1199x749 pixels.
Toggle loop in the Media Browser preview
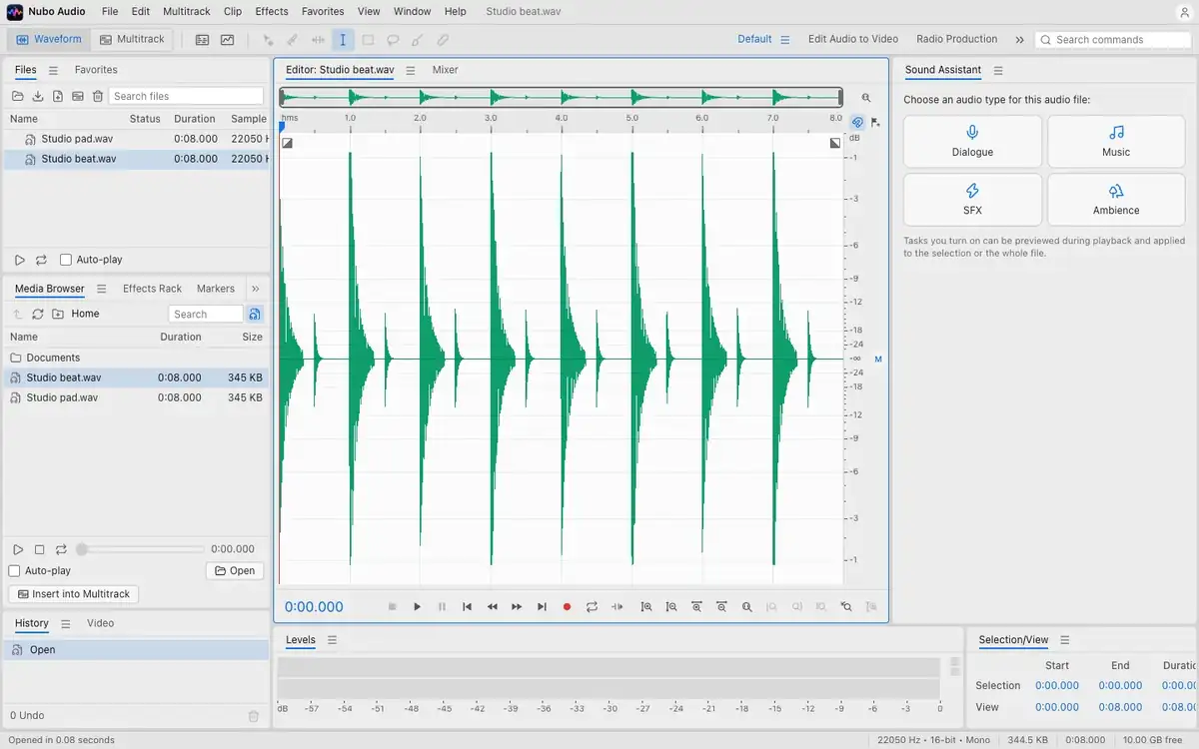pyautogui.click(x=61, y=549)
